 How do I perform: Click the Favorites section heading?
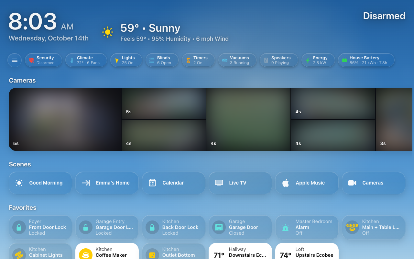tap(23, 208)
